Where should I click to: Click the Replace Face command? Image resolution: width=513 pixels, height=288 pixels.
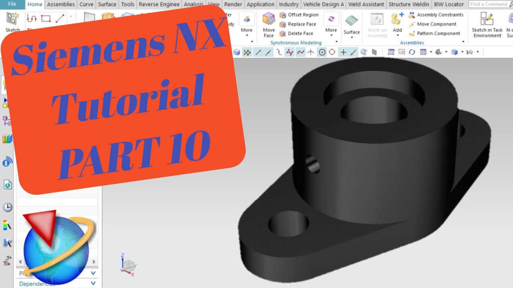coord(298,24)
